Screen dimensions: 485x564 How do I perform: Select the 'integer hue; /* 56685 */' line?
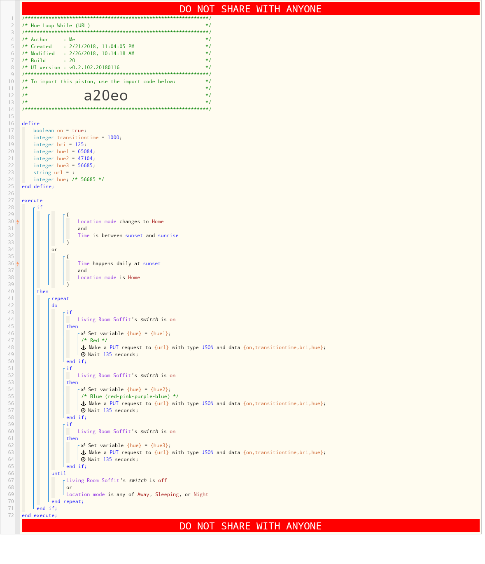(69, 179)
